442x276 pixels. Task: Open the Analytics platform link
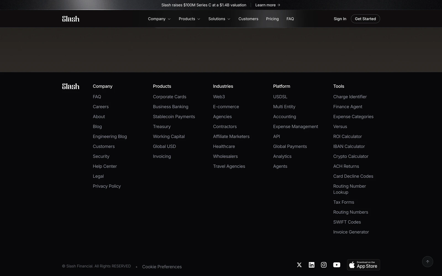pos(282,156)
